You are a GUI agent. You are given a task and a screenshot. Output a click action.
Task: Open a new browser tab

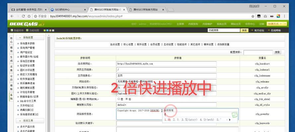pyautogui.click(x=171, y=10)
